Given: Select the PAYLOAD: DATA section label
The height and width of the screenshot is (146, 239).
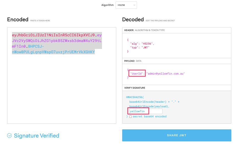Looking at the screenshot, I should click(x=133, y=61).
